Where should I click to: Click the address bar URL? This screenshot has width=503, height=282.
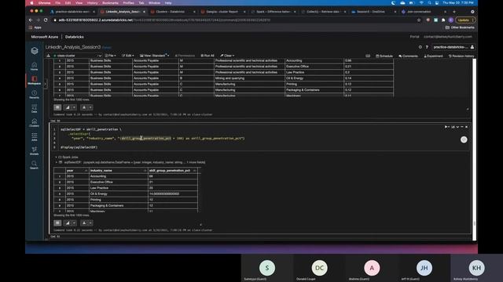(x=164, y=20)
